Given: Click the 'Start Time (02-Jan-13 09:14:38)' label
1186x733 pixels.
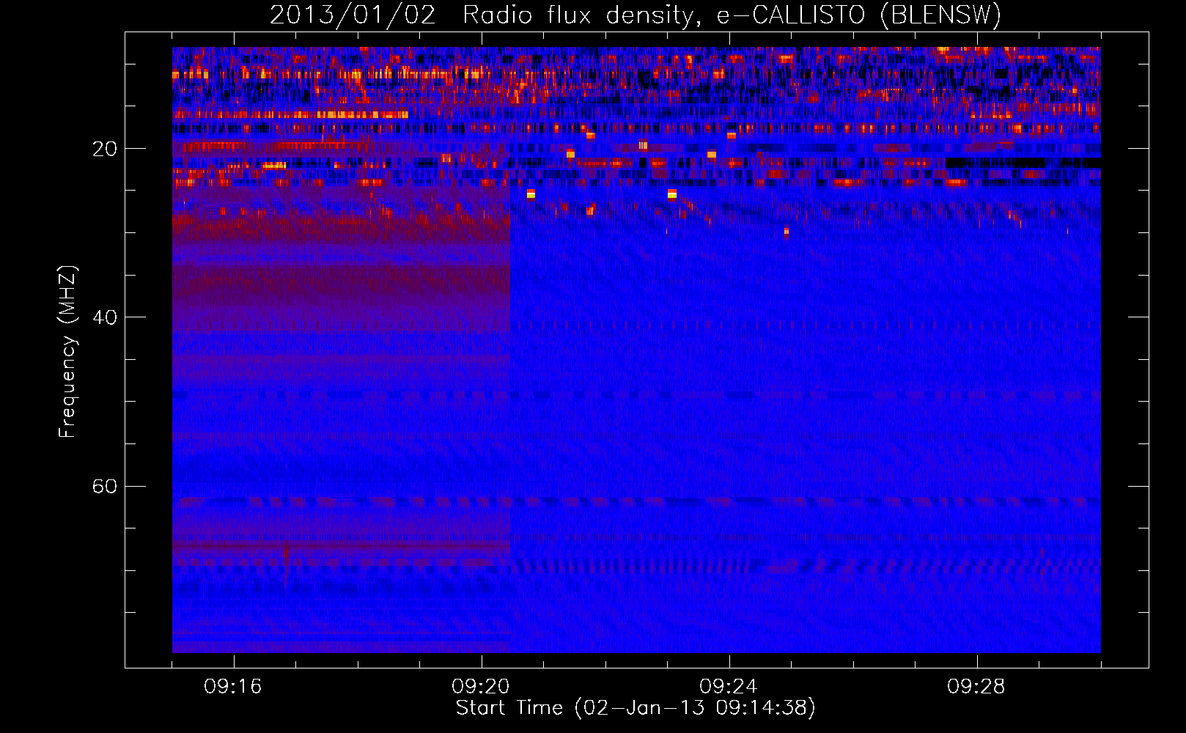Looking at the screenshot, I should pos(636,708).
